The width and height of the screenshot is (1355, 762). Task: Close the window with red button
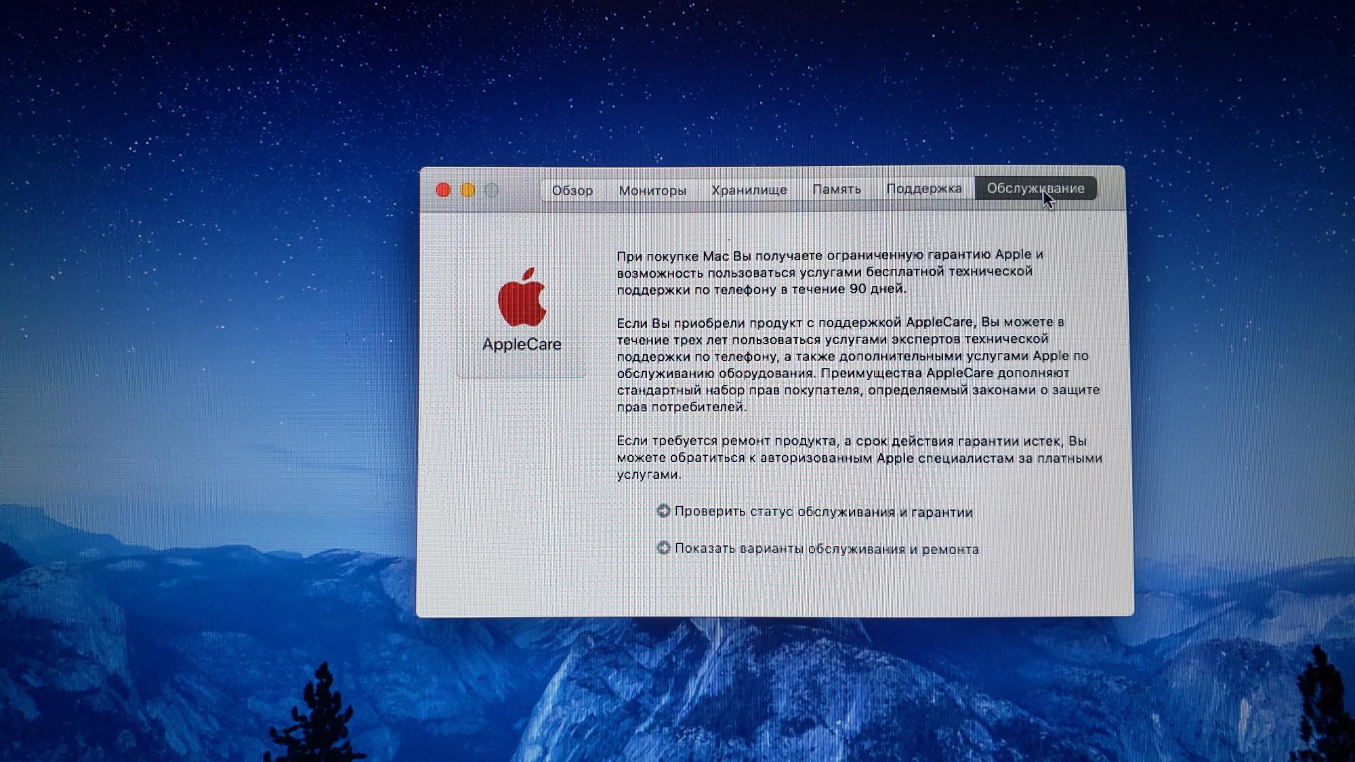coord(443,190)
